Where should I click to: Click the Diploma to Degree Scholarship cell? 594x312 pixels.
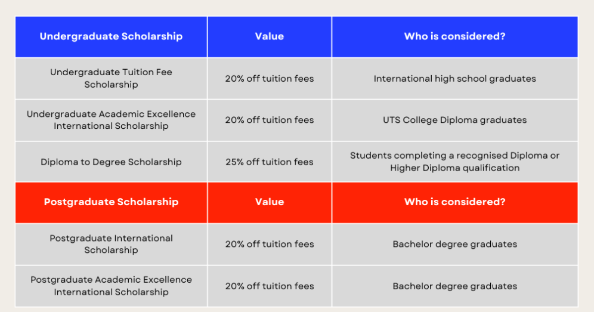click(x=111, y=162)
